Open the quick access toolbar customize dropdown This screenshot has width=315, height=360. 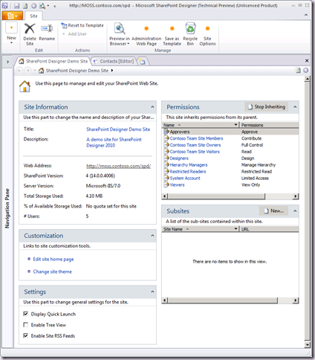point(54,6)
